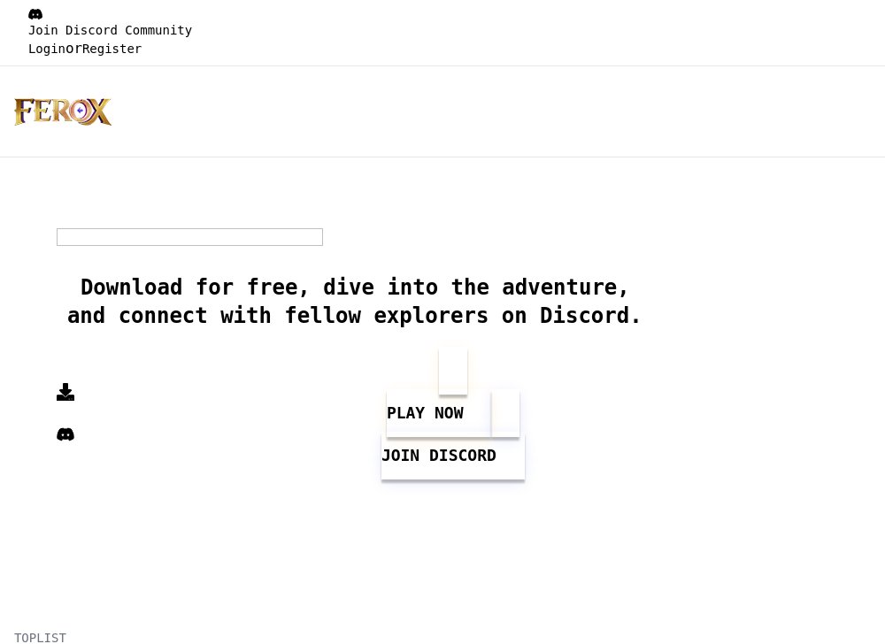
Task: Focus the empty box above the headline
Action: (x=189, y=237)
